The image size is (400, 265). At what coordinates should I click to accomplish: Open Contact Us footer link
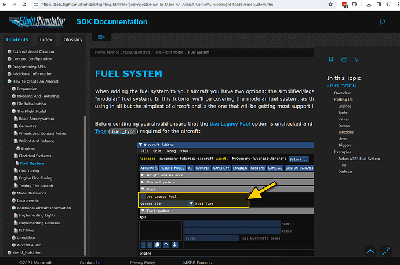[x=90, y=263]
